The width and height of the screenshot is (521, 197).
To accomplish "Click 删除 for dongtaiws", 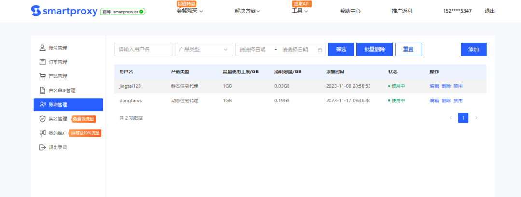I will (x=446, y=100).
